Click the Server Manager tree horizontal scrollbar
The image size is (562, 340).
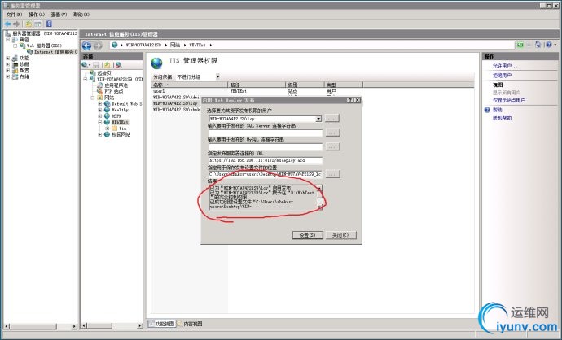click(41, 326)
